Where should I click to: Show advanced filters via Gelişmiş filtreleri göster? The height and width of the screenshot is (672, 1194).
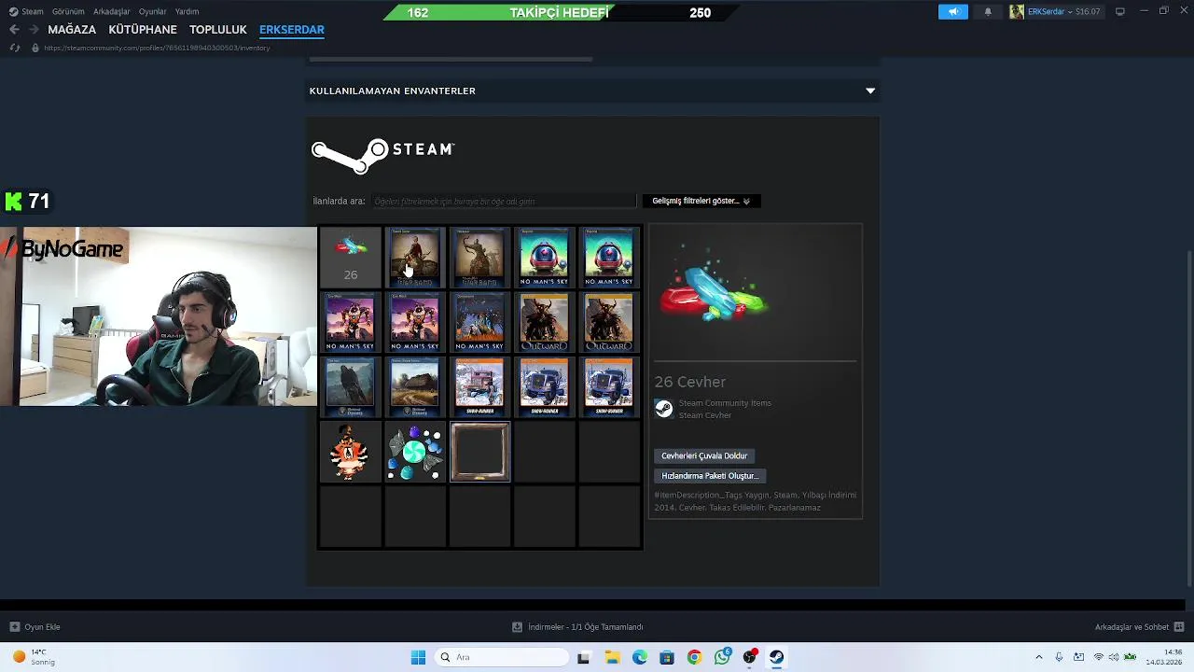tap(701, 201)
